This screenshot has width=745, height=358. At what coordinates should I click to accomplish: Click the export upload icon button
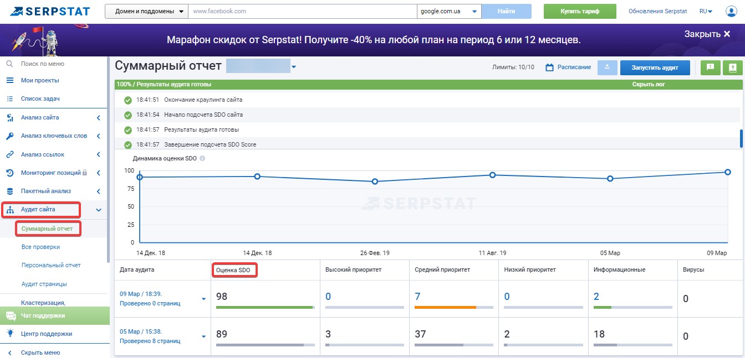point(607,68)
